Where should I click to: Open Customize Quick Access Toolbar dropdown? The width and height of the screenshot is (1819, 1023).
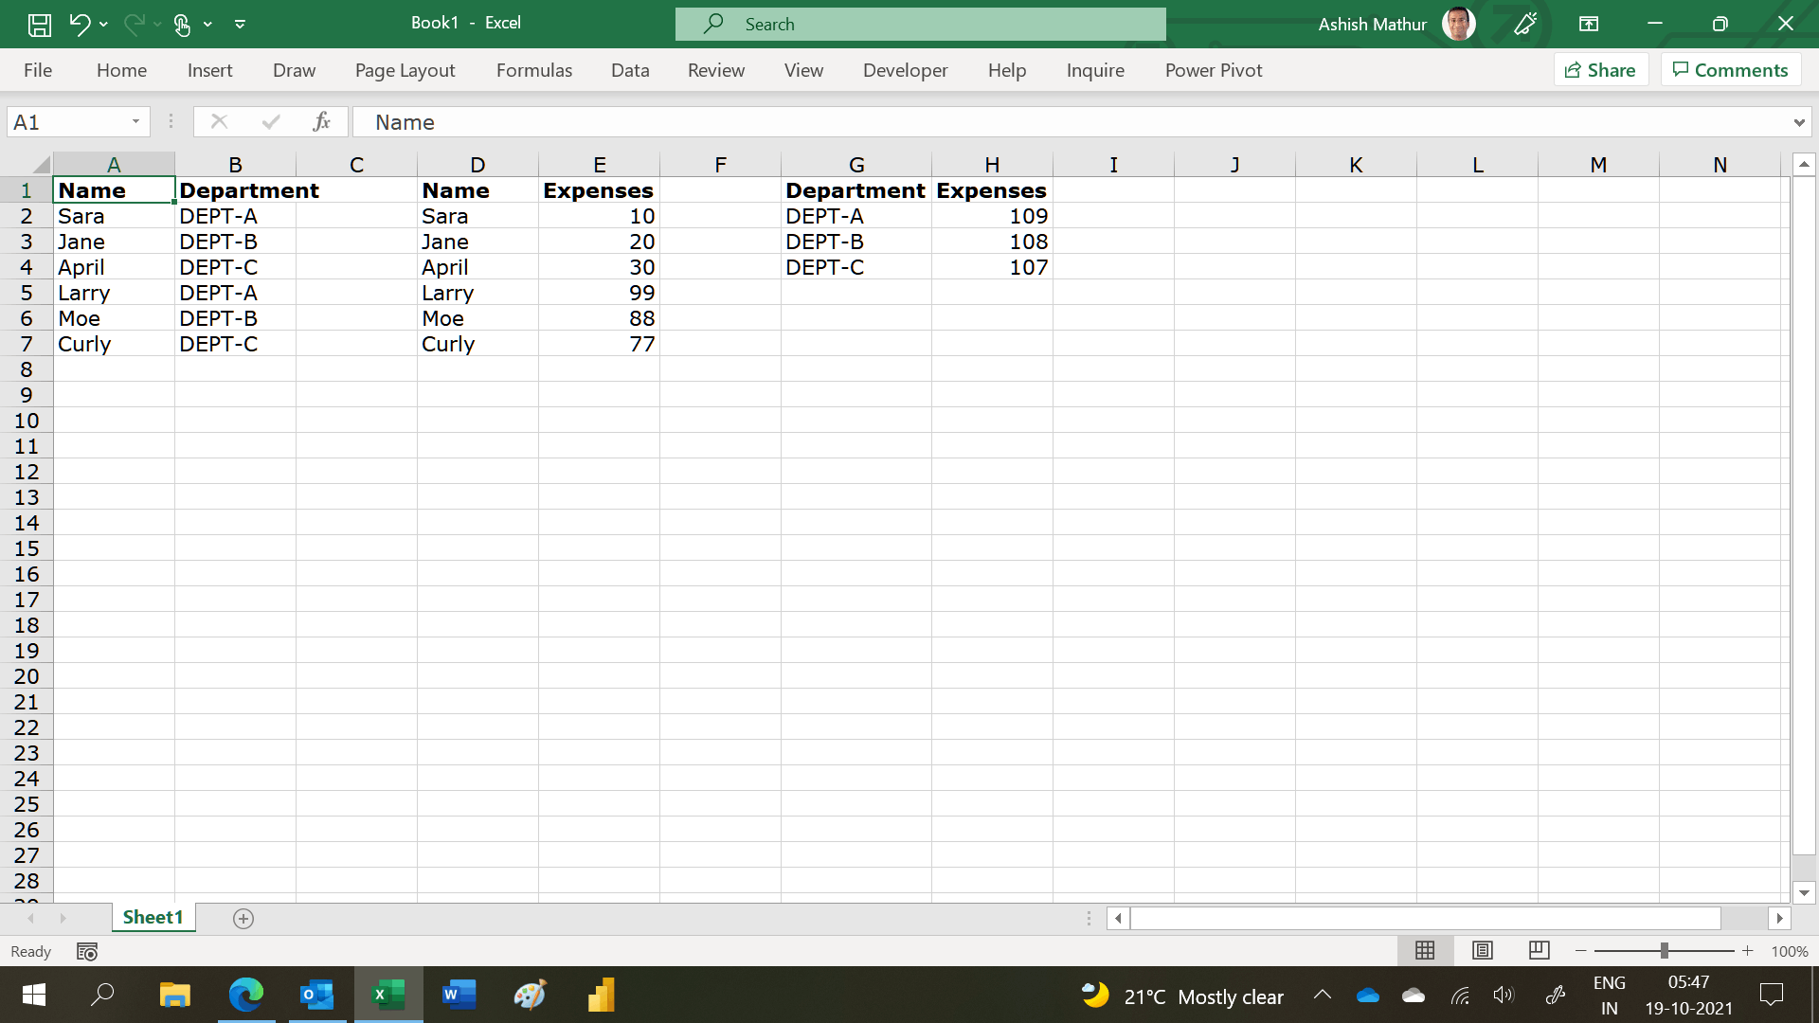(x=240, y=25)
